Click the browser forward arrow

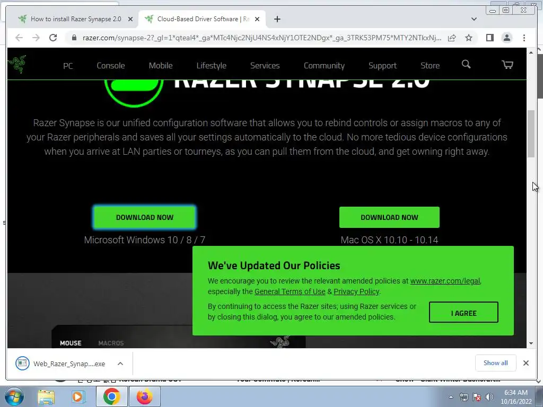pyautogui.click(x=36, y=38)
